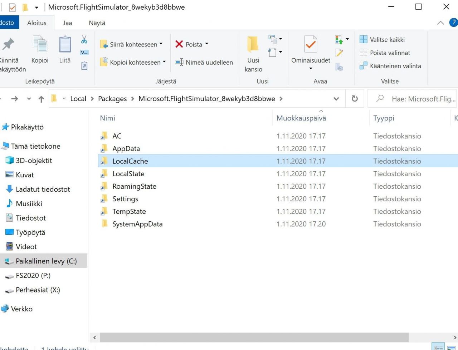This screenshot has height=350, width=458.
Task: Click the Liitä (paste) clipboard icon
Action: pyautogui.click(x=65, y=44)
